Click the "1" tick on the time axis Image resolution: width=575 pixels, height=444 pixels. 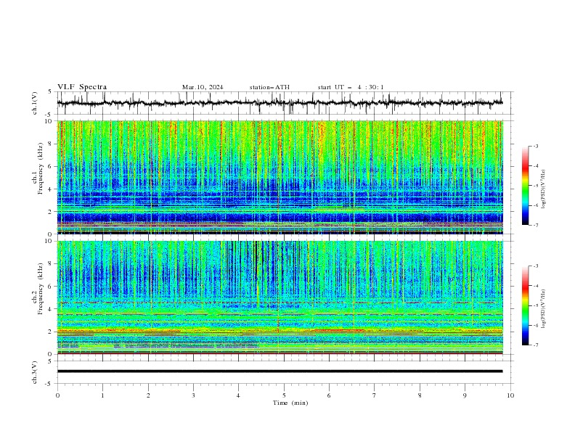coord(102,395)
